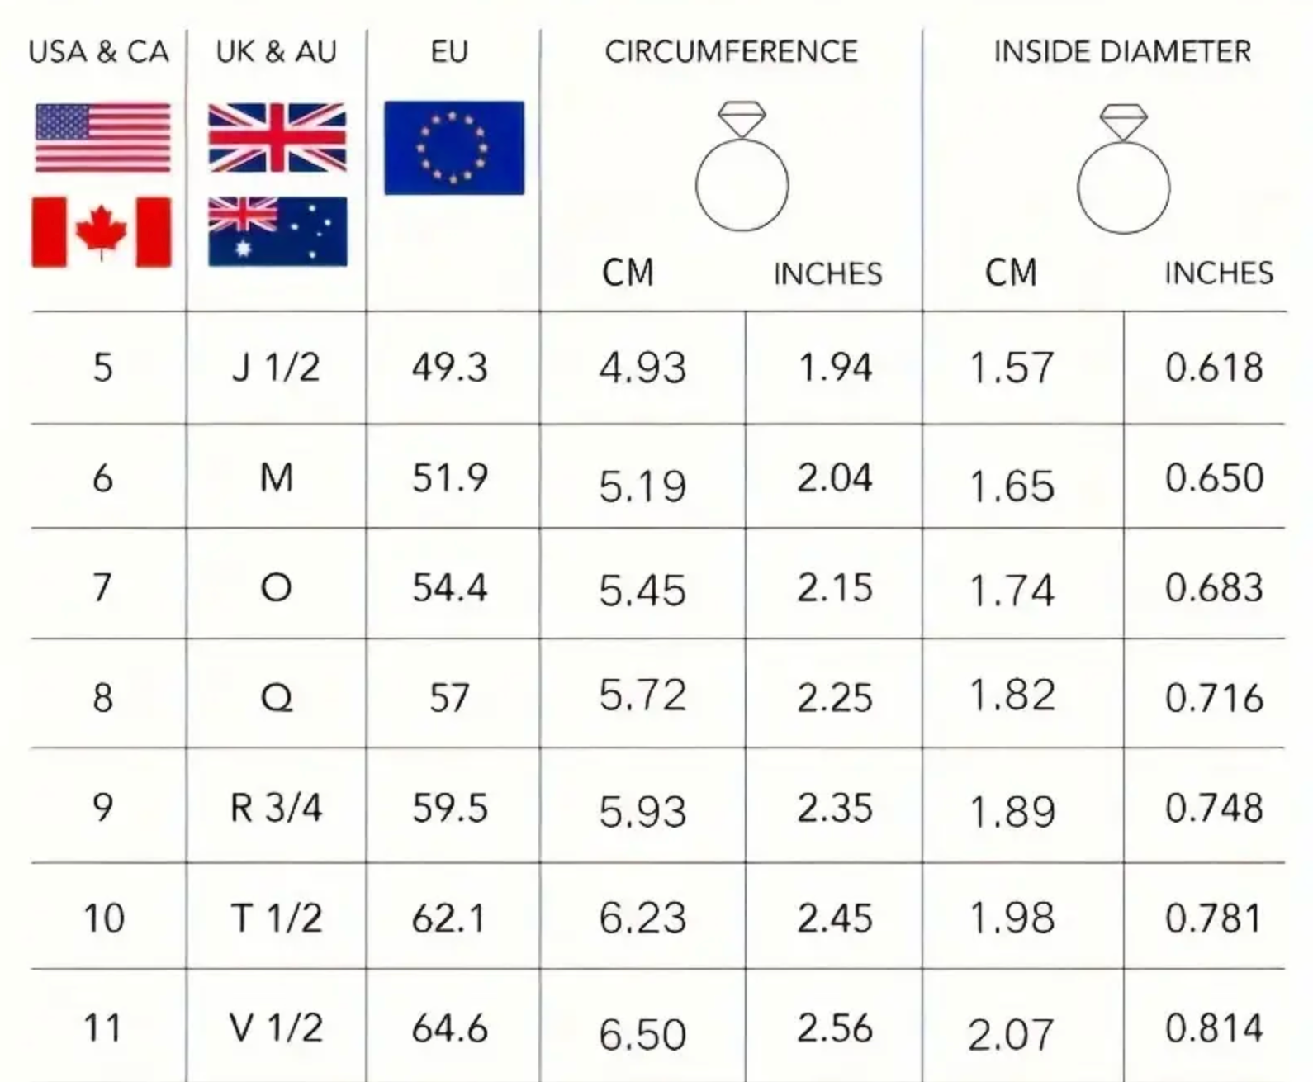Select the CIRCUMFERENCE heading text
Image resolution: width=1313 pixels, height=1082 pixels.
732,51
